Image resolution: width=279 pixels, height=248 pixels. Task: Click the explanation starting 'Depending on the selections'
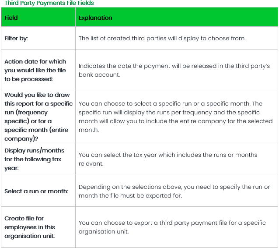pos(174,187)
